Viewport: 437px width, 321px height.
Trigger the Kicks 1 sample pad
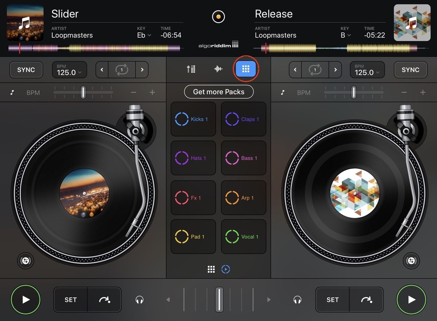tap(193, 119)
